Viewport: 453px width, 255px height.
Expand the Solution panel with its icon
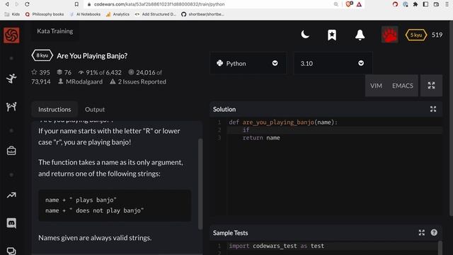click(x=433, y=109)
